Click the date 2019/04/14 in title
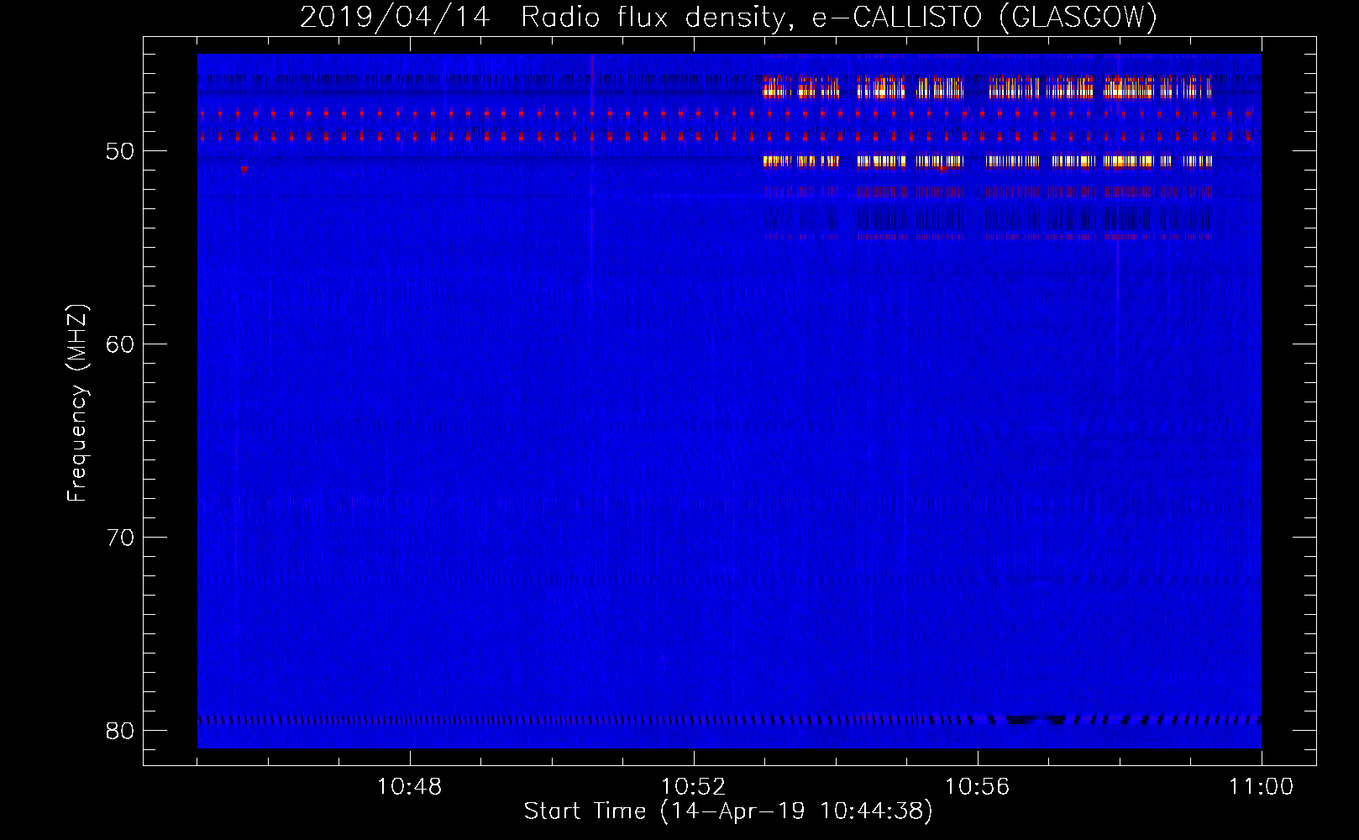The height and width of the screenshot is (840, 1359). pyautogui.click(x=395, y=17)
